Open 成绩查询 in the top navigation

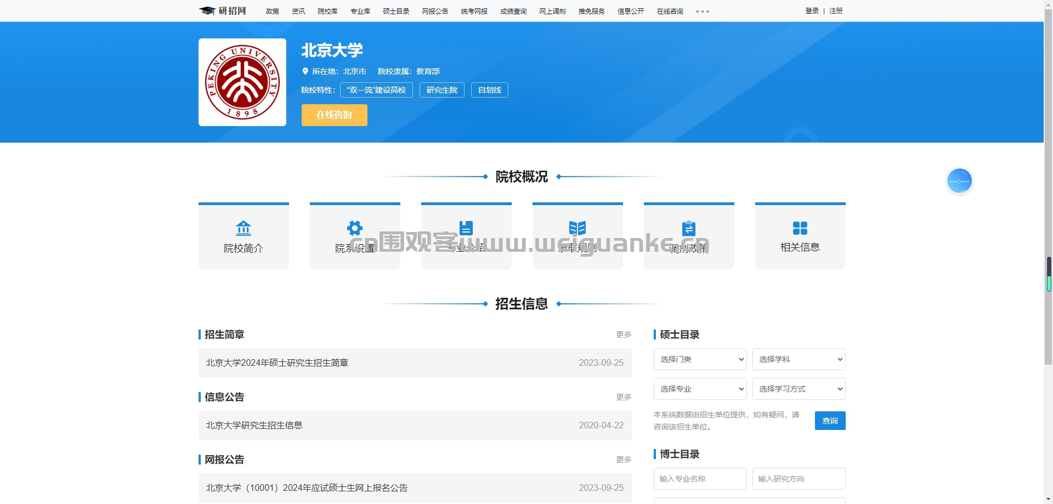[513, 11]
